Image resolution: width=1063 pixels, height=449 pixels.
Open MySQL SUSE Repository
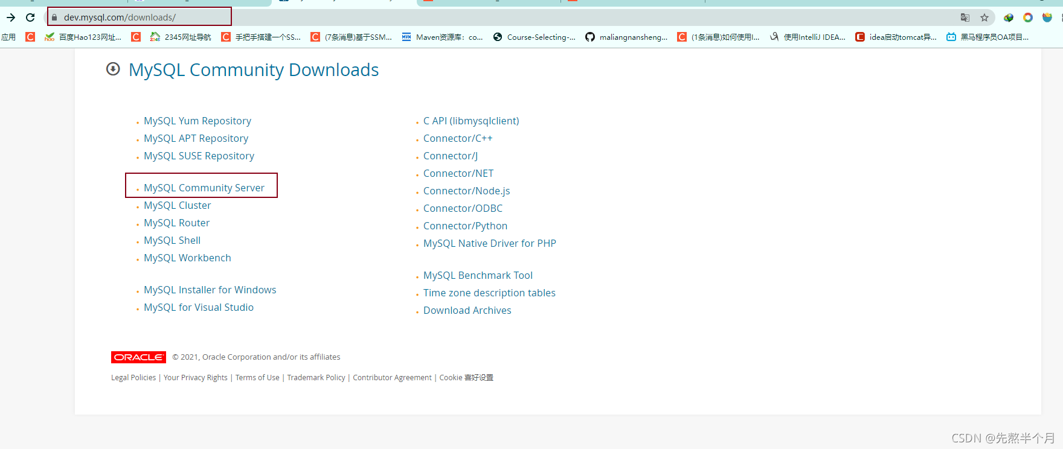click(199, 156)
